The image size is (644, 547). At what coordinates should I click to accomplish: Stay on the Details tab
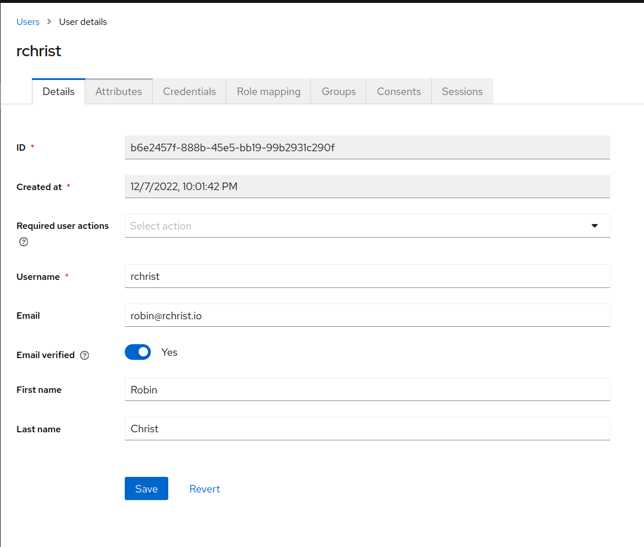point(59,92)
